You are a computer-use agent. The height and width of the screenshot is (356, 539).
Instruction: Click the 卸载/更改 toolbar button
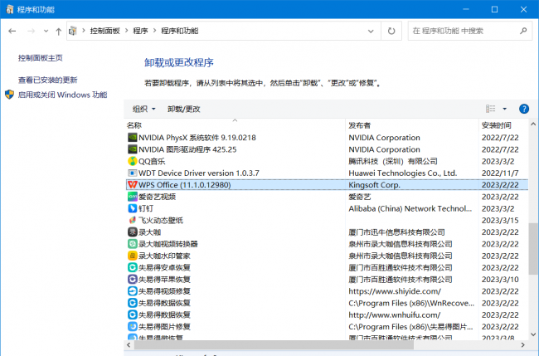tap(183, 109)
